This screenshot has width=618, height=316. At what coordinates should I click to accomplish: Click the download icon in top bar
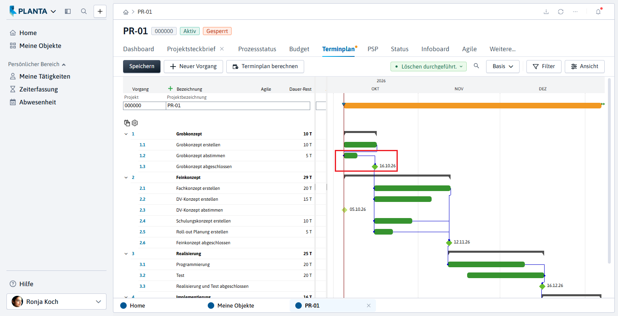[x=546, y=12]
